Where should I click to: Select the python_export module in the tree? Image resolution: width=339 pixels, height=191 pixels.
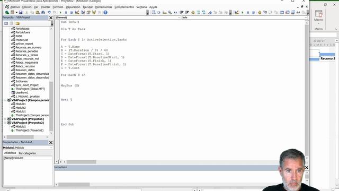tap(24, 44)
